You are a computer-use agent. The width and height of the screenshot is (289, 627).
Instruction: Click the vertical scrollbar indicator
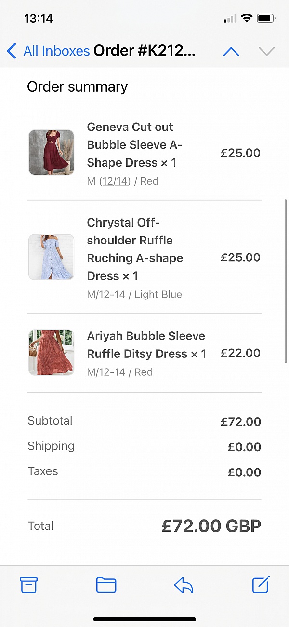[286, 280]
